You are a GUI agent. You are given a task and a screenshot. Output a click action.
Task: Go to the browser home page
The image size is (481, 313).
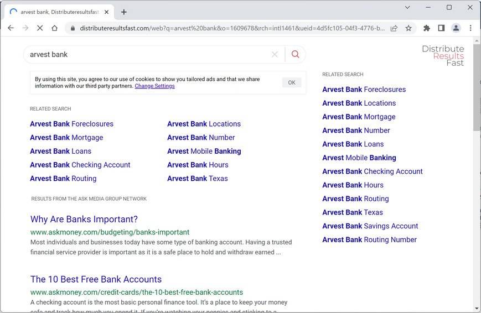point(54,28)
